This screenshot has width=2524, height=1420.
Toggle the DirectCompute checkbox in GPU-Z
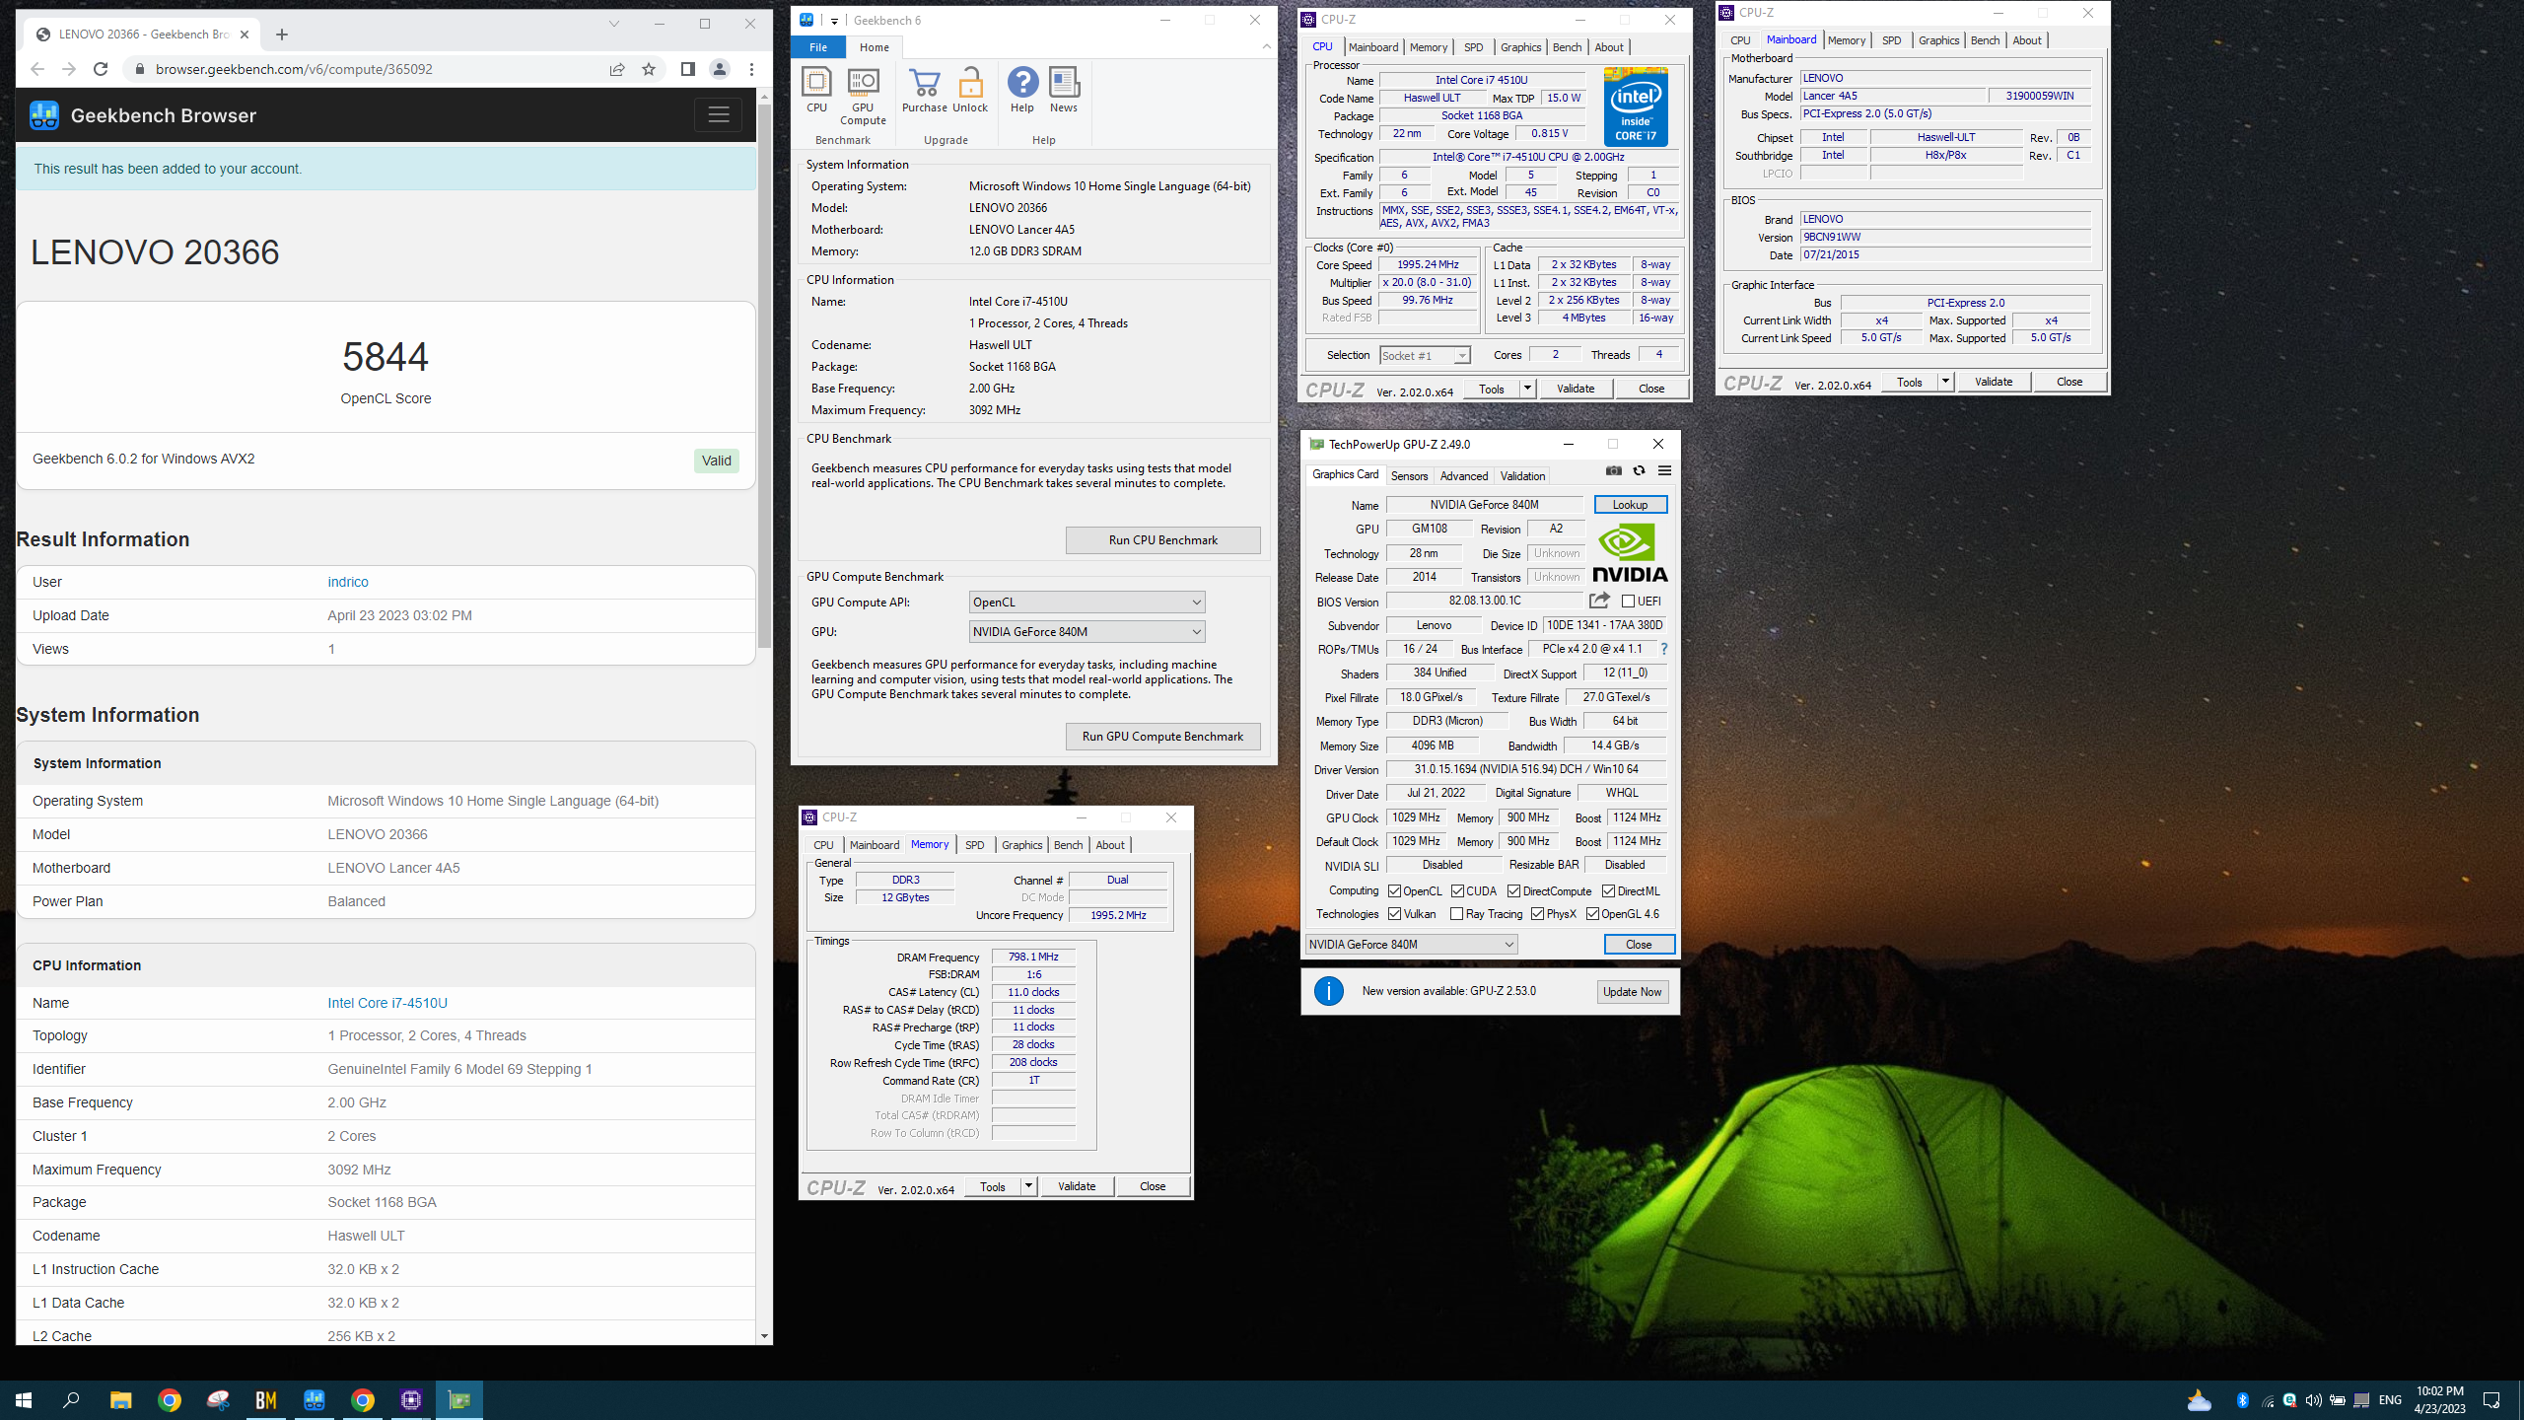(1513, 891)
